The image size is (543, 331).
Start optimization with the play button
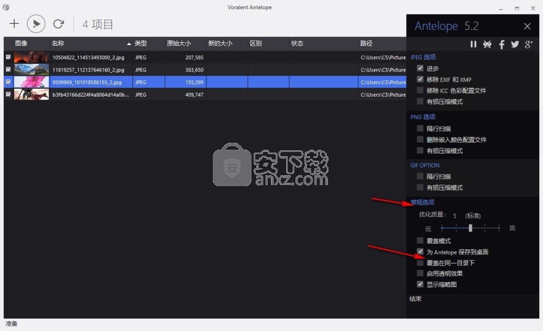[x=36, y=24]
